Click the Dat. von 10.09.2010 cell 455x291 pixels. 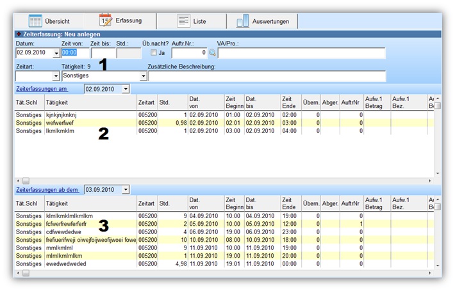pos(206,240)
